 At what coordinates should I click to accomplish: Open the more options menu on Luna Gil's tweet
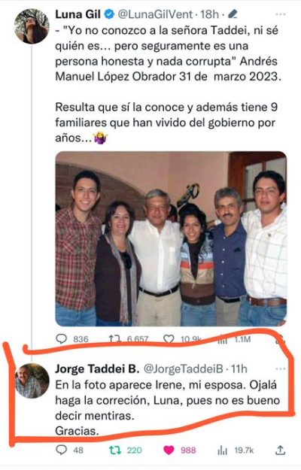[x=281, y=14]
